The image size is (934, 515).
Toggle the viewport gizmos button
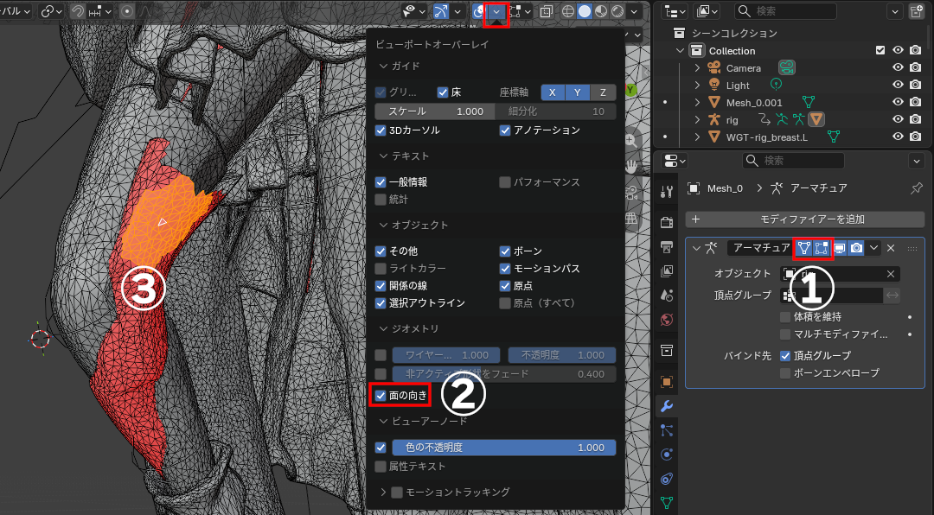coord(441,11)
